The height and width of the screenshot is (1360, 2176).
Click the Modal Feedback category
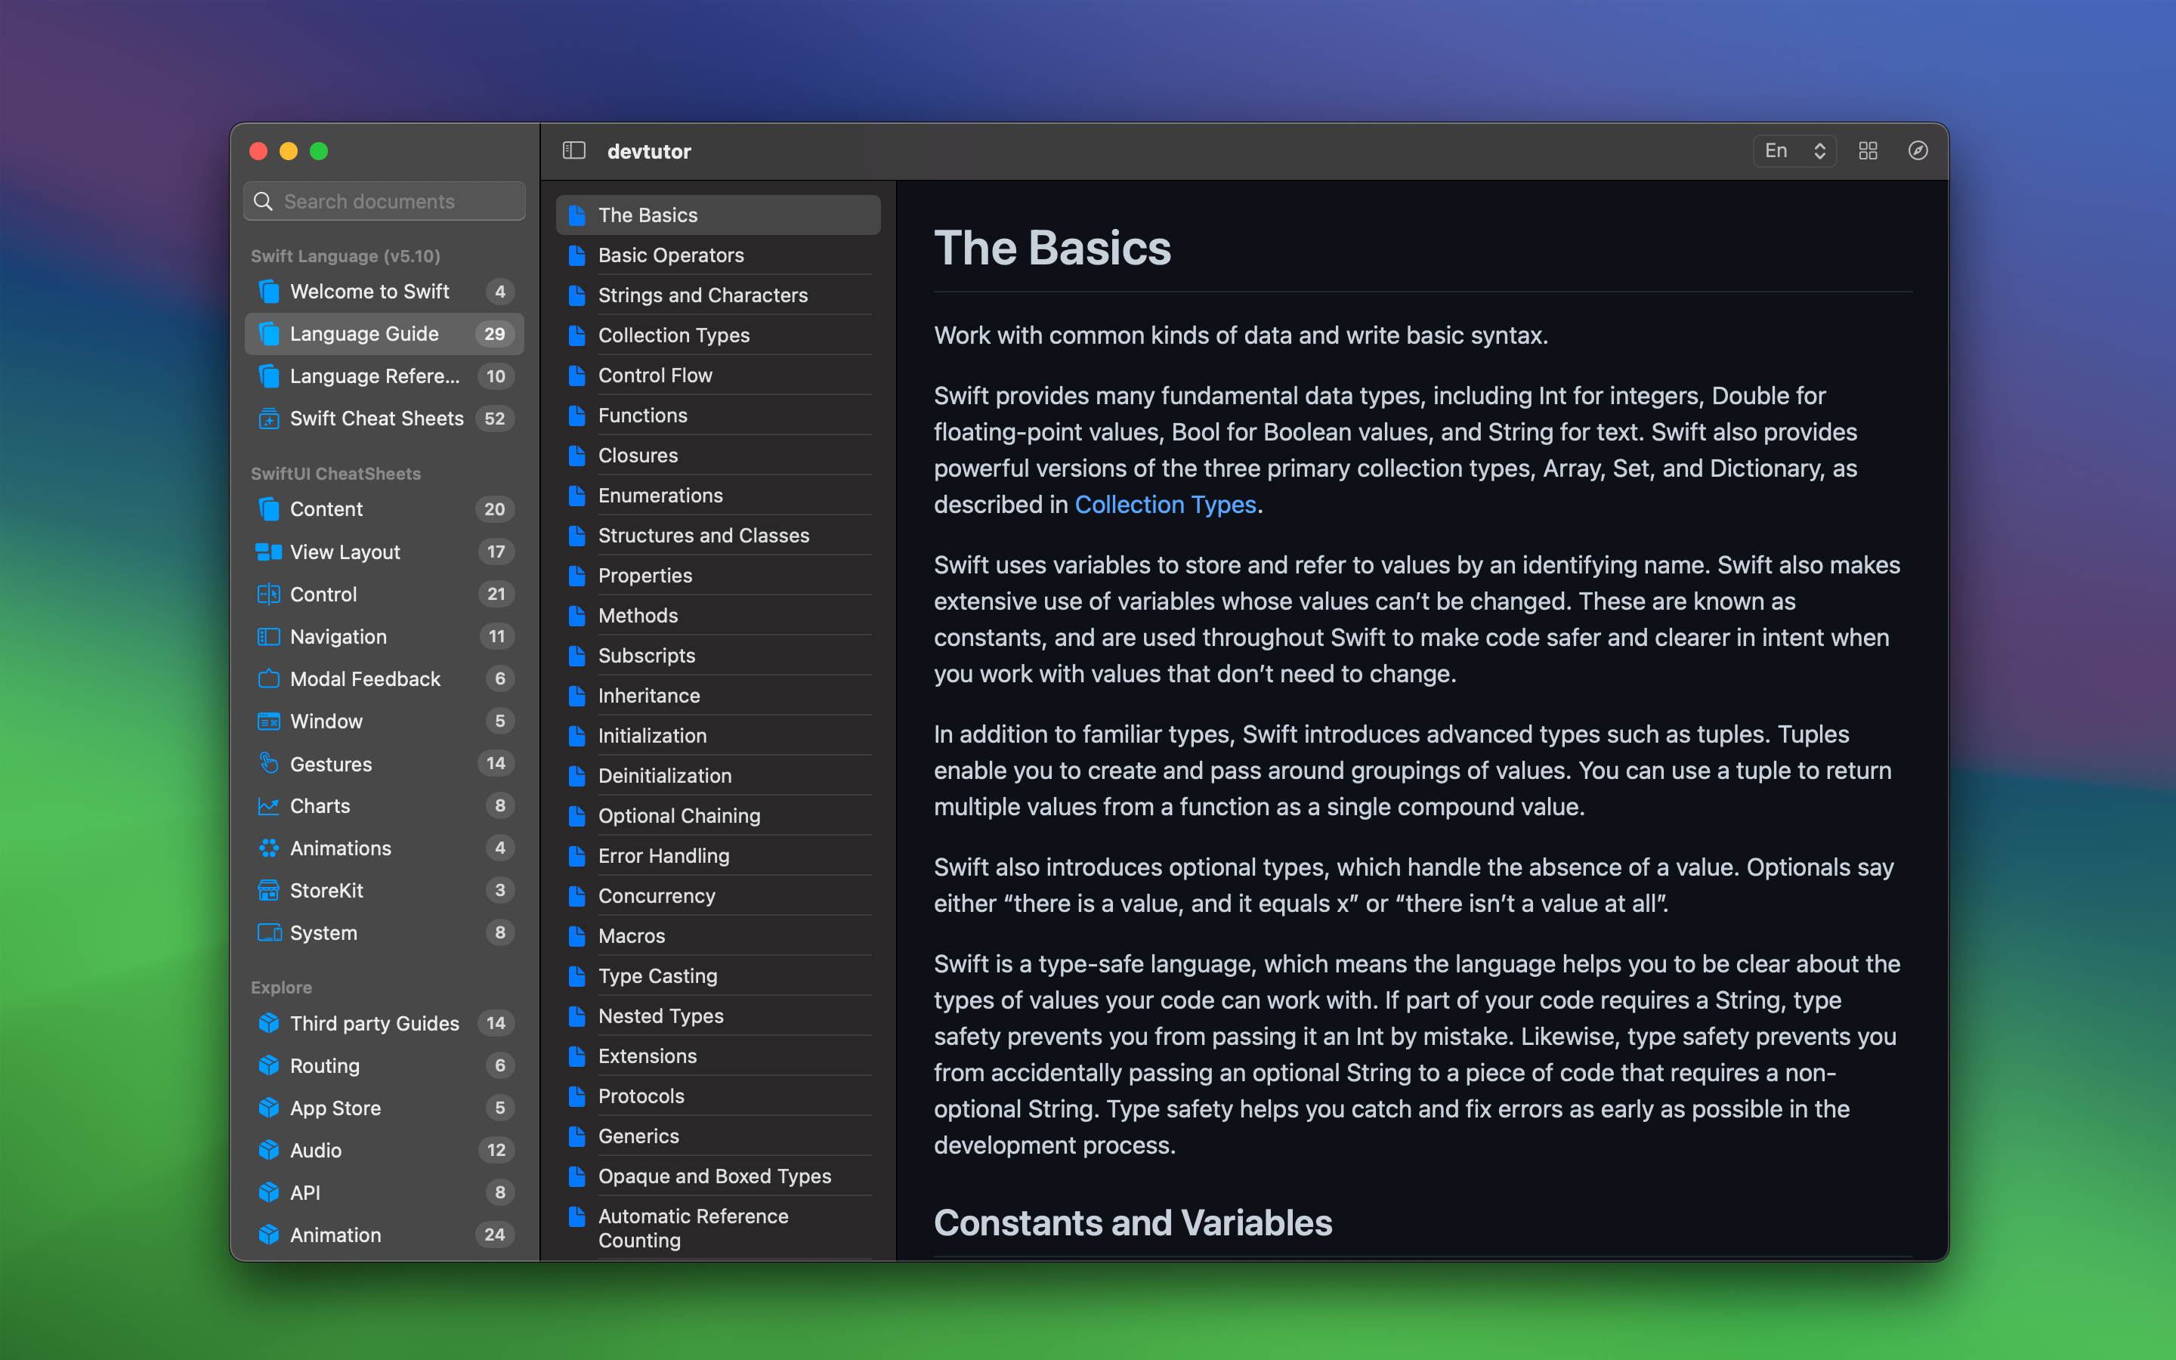pos(365,679)
